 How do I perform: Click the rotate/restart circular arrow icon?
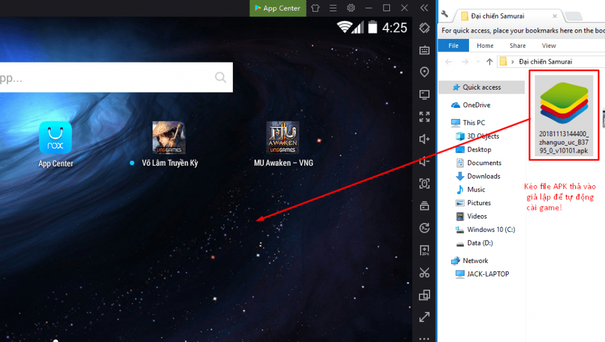[x=424, y=228]
